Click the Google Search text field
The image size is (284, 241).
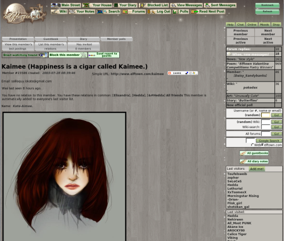coord(250,141)
